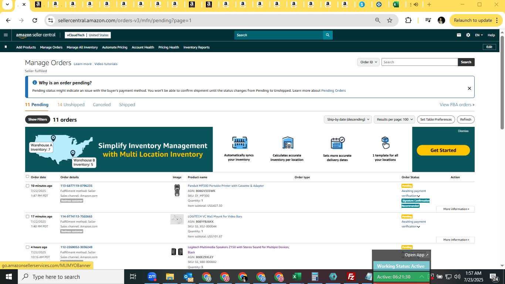Reload the page with the browser refresh icon

[35, 20]
